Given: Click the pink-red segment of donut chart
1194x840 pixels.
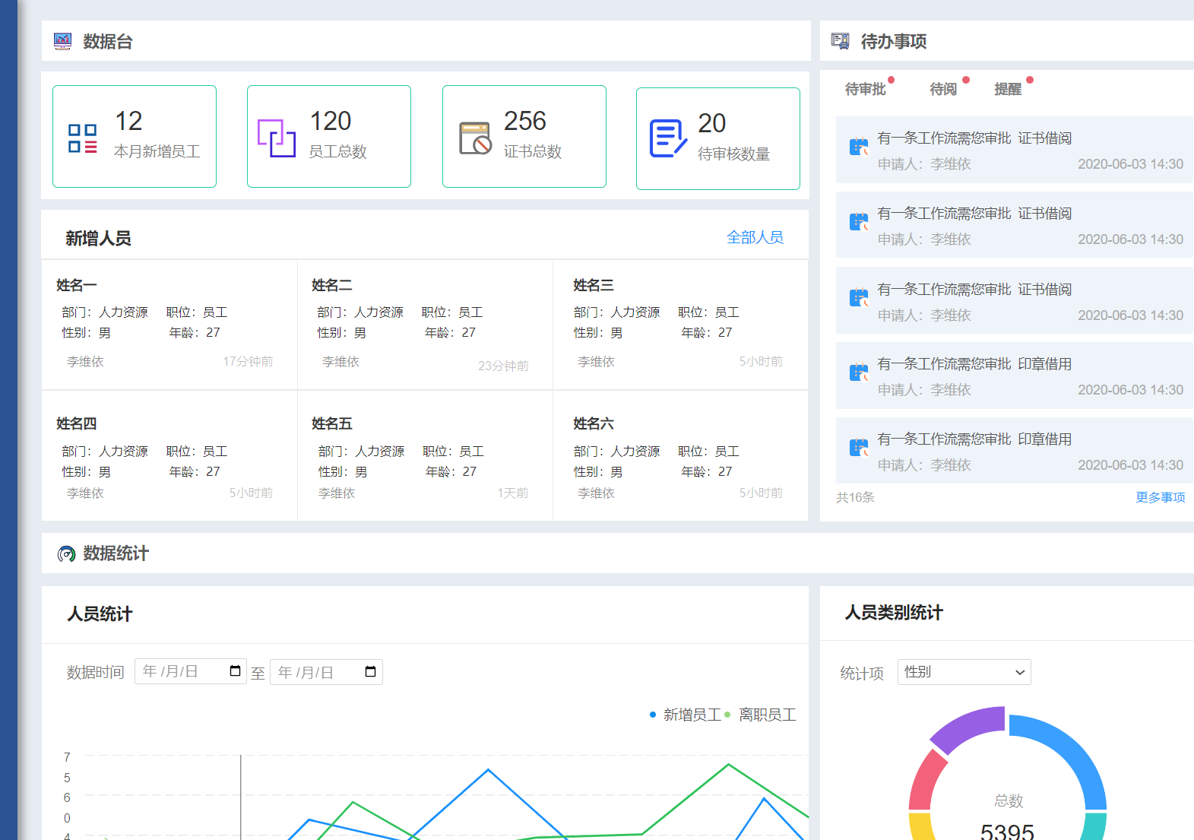Looking at the screenshot, I should click(926, 781).
